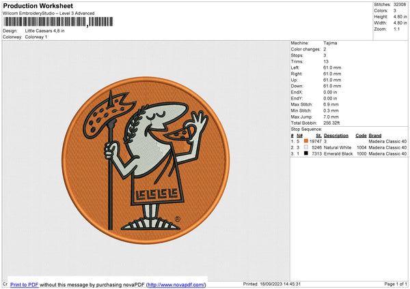410x289 pixels.
Task: Click the 'Page 1 of 1' indicator
Action: (396, 284)
